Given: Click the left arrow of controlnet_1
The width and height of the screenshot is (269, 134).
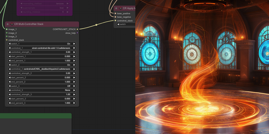Looking at the screenshot, I should [x=10, y=48].
